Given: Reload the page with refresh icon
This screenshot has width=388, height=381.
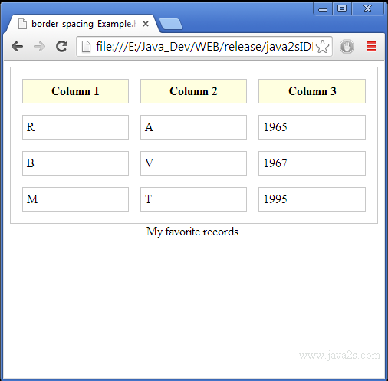Looking at the screenshot, I should click(61, 47).
